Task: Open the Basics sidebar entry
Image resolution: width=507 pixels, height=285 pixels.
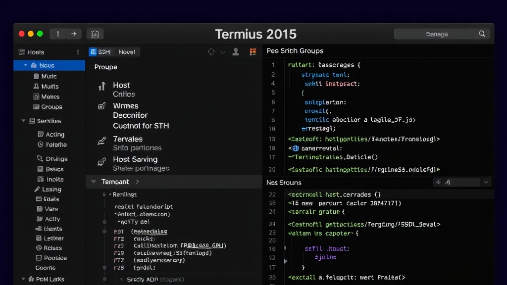Action: [54, 169]
